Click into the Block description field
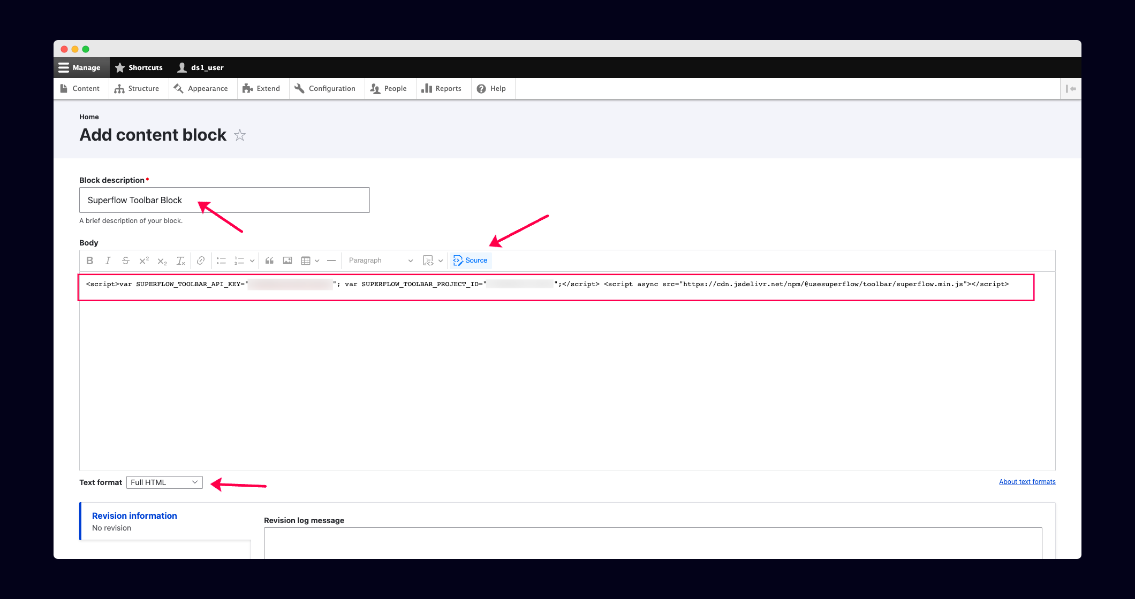This screenshot has width=1135, height=599. tap(224, 200)
